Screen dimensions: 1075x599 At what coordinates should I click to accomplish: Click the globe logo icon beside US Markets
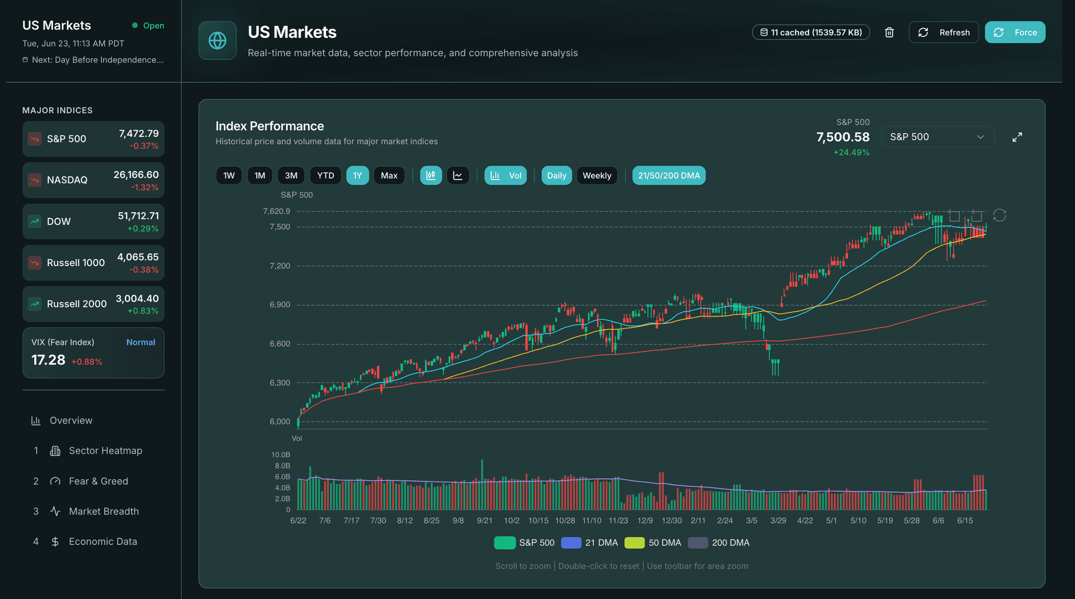217,40
